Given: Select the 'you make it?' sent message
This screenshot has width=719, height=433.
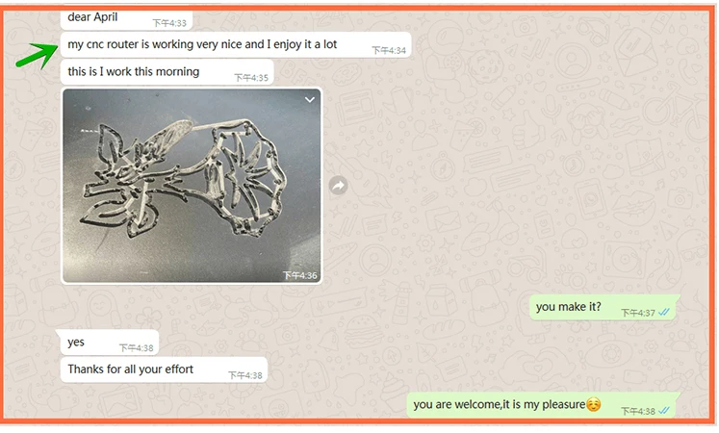Looking at the screenshot, I should 603,308.
